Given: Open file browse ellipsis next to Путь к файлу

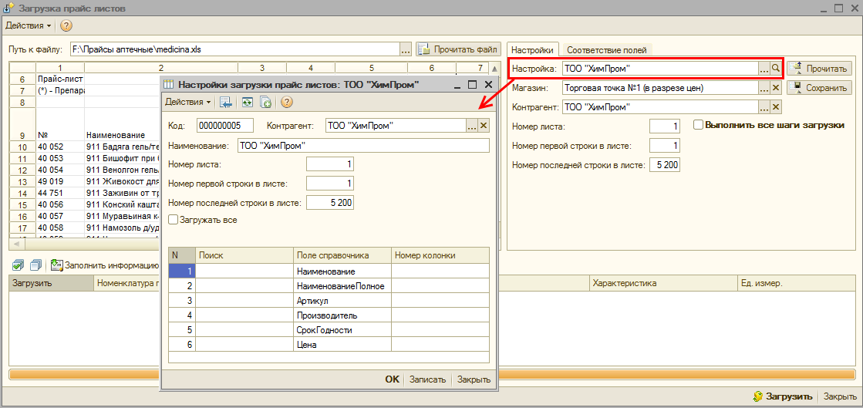Looking at the screenshot, I should pyautogui.click(x=406, y=49).
